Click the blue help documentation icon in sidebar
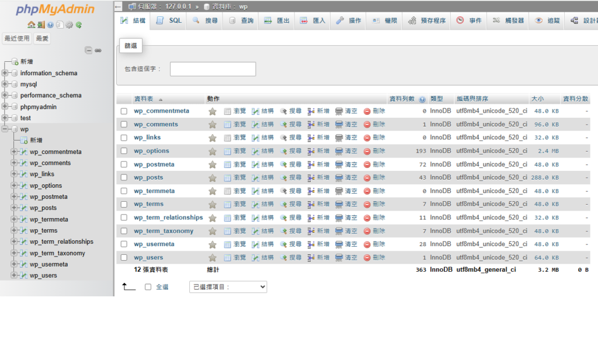This screenshot has width=598, height=361. 50,24
